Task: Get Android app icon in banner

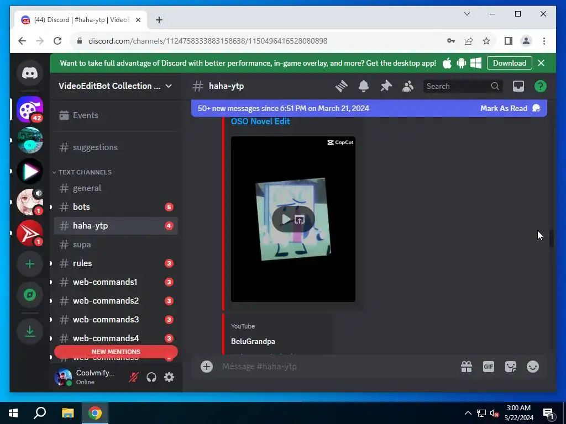Action: click(462, 63)
